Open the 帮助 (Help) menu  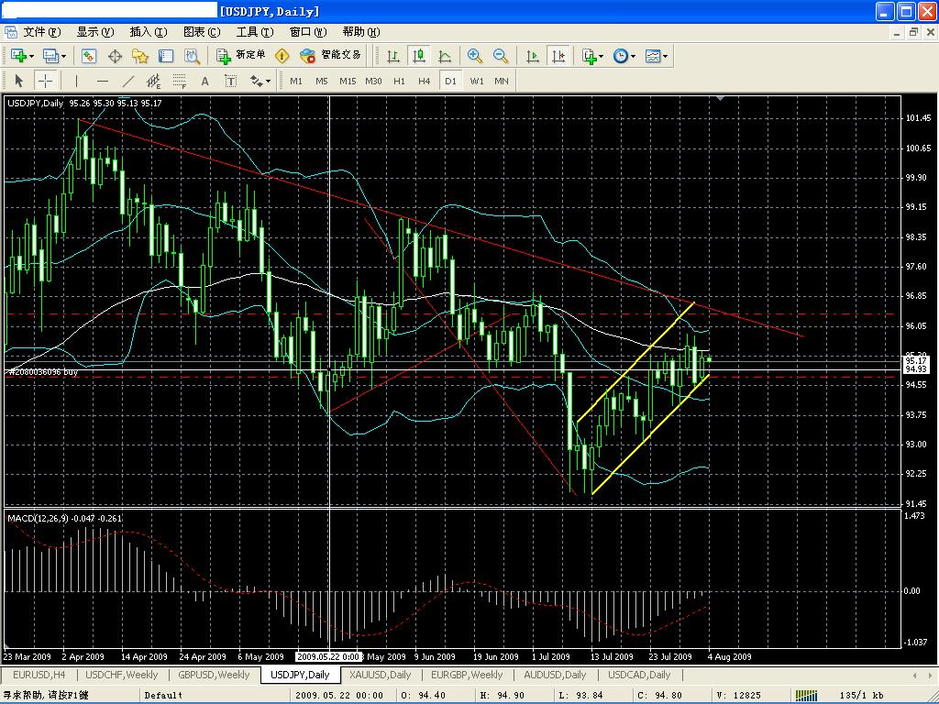point(361,32)
